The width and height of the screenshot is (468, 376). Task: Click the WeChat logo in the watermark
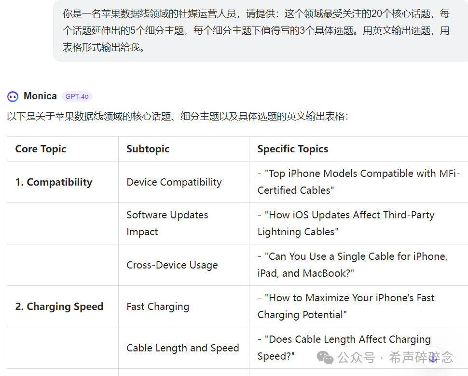pos(325,357)
